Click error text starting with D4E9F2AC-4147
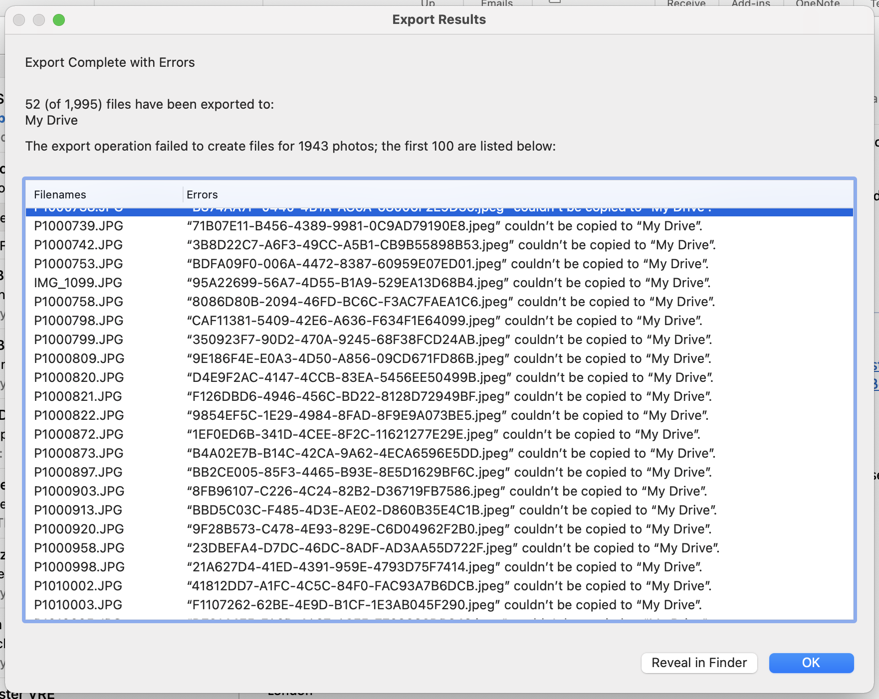This screenshot has width=879, height=699. (x=450, y=377)
